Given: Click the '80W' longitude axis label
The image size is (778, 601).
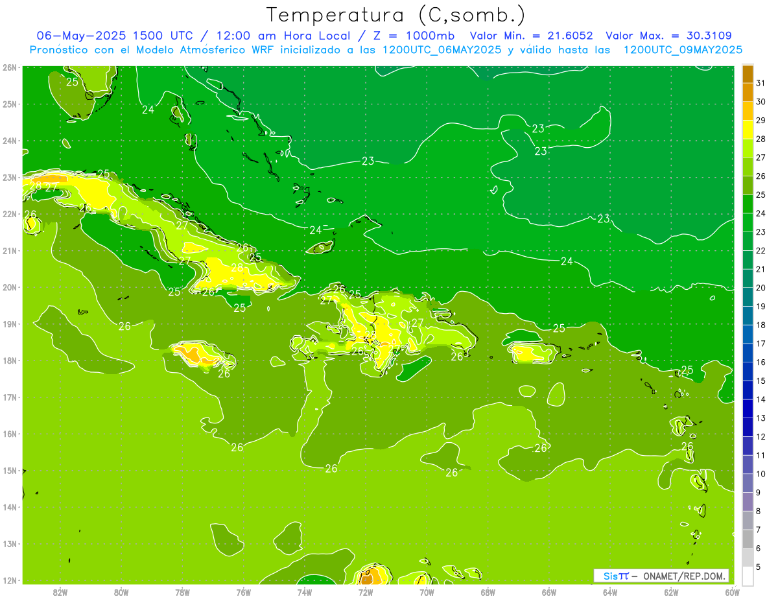Looking at the screenshot, I should [x=121, y=592].
